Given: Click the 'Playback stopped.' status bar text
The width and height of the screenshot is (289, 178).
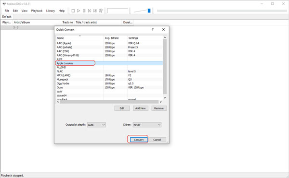Looking at the screenshot, I should pos(13,176).
